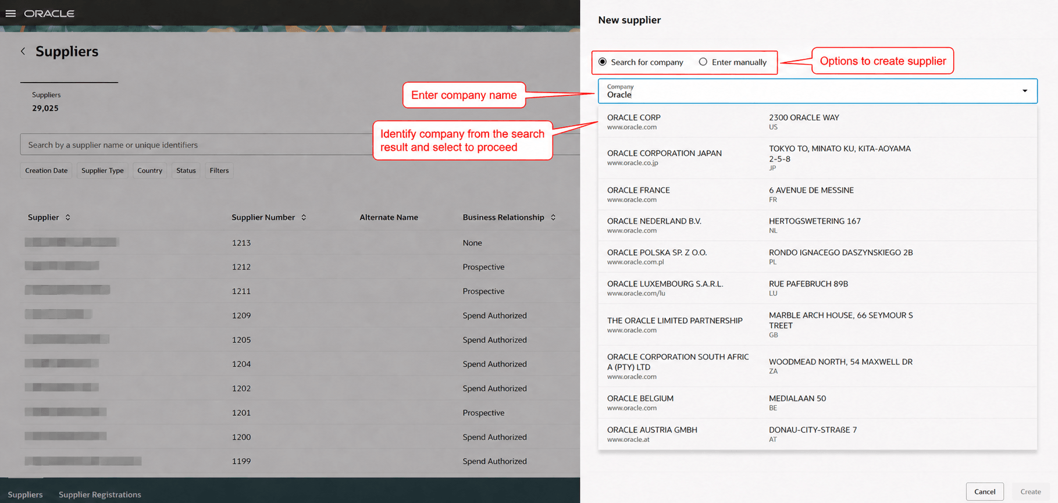Viewport: 1058px width, 503px height.
Task: Click supplier number 1209 cell
Action: coord(241,315)
